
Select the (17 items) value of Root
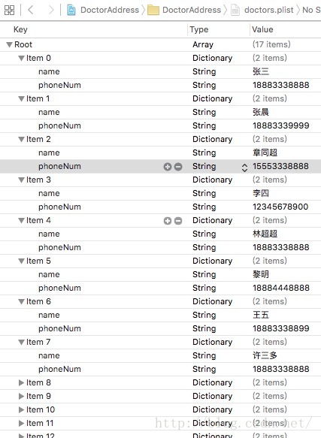pos(271,44)
